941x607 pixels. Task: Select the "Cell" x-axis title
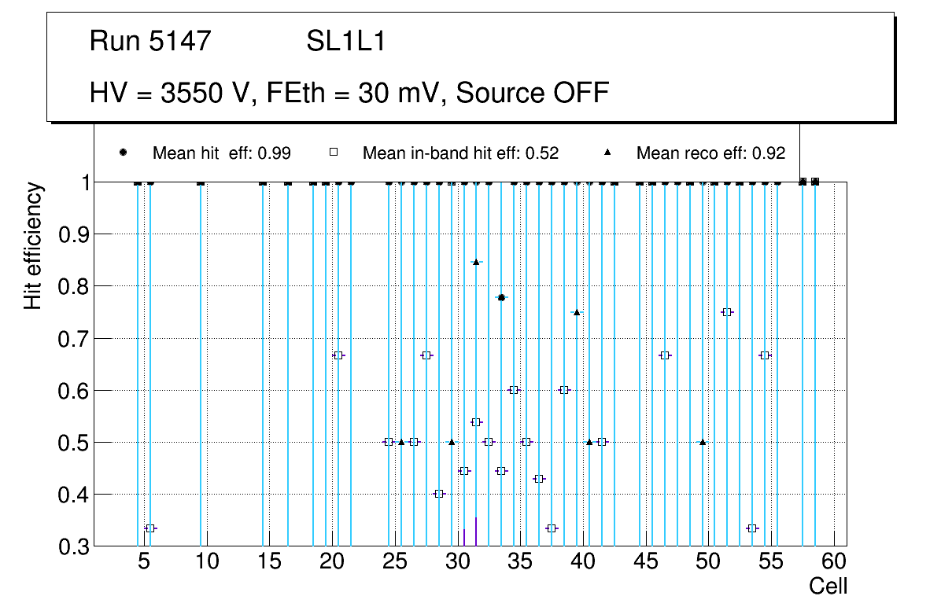tap(828, 587)
